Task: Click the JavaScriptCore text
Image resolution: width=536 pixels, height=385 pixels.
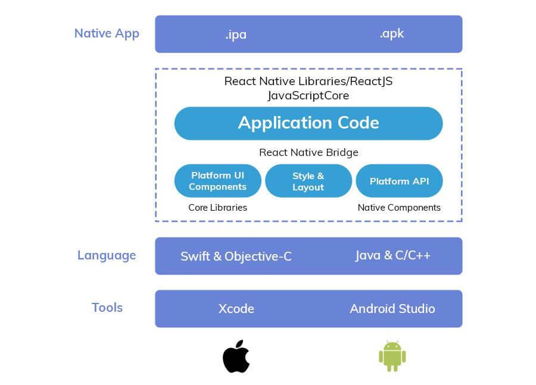Action: (308, 96)
